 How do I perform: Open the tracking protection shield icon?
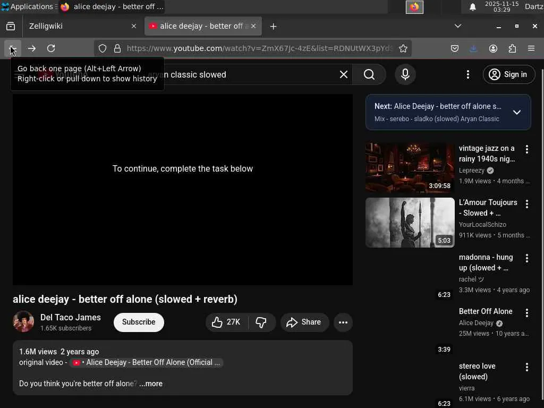[103, 48]
